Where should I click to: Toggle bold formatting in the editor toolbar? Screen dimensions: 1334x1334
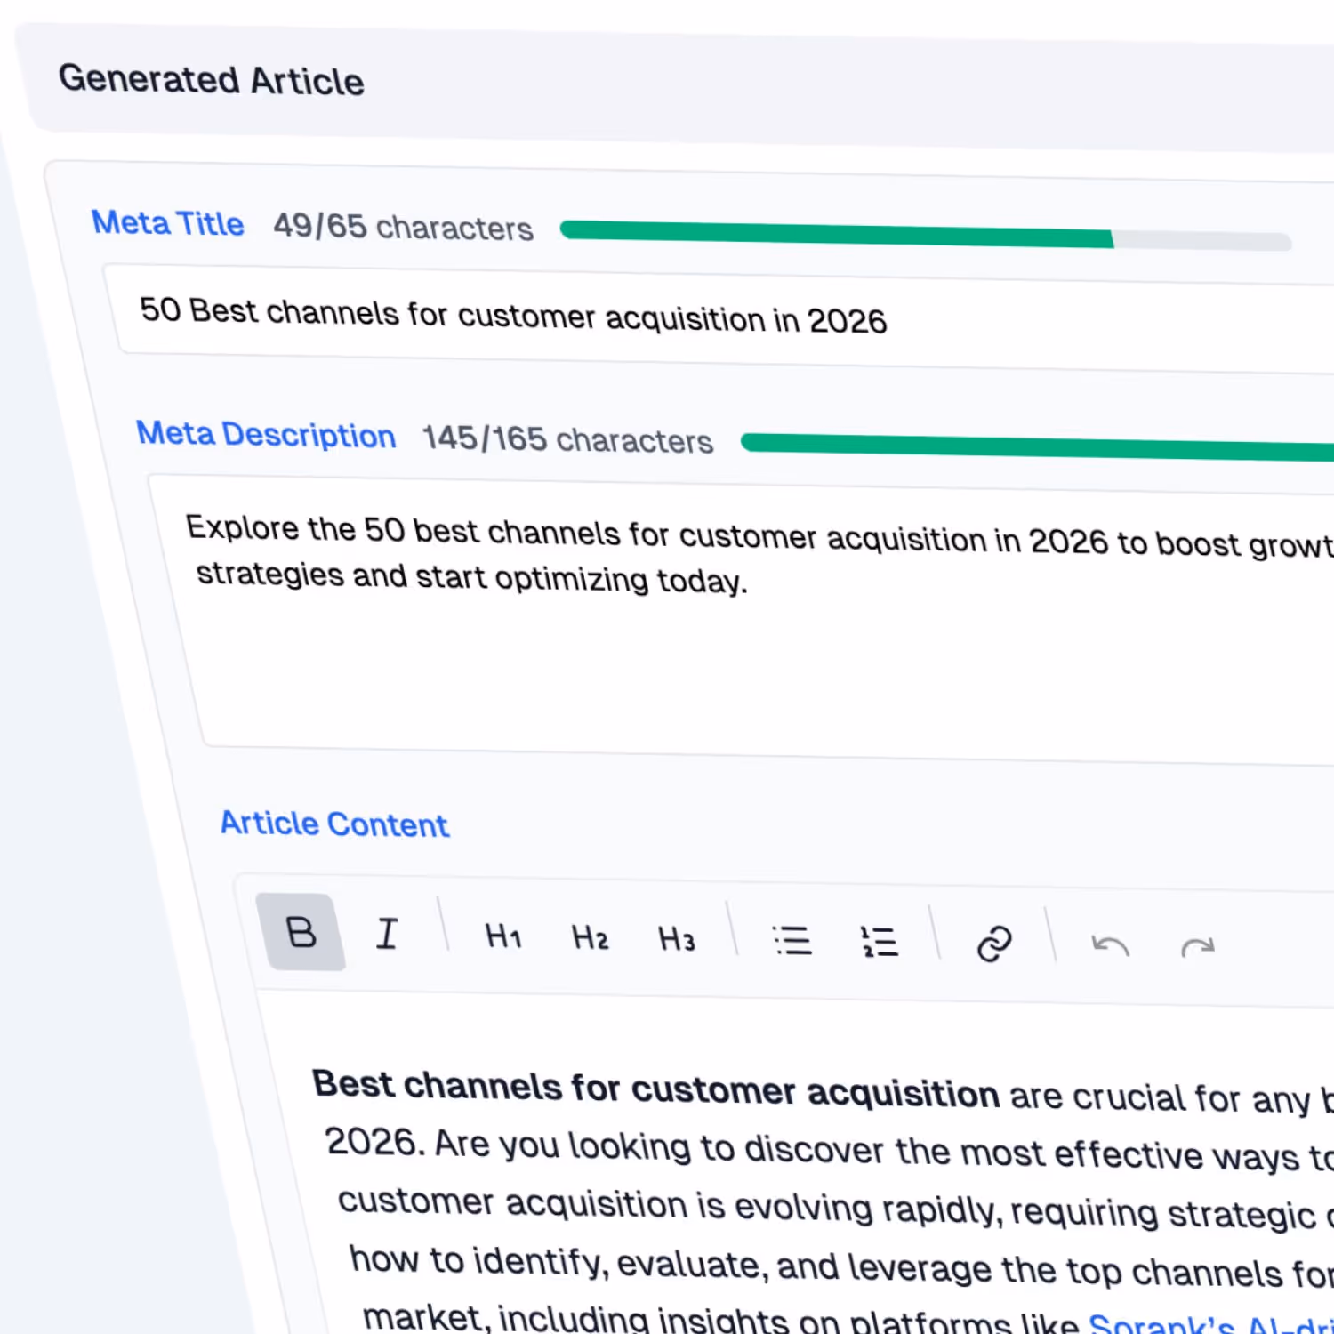303,933
